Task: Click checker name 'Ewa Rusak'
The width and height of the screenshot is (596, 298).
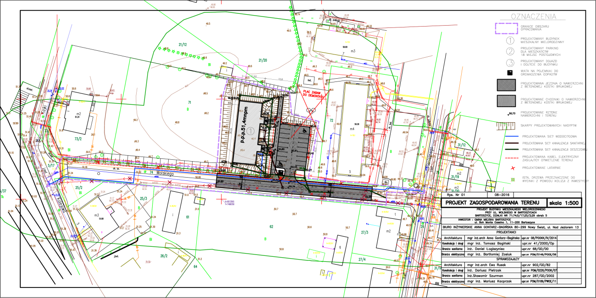Action: pos(497,265)
